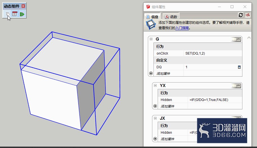Edit the DQ attribute value 1
The image size is (257, 148).
tap(211, 67)
